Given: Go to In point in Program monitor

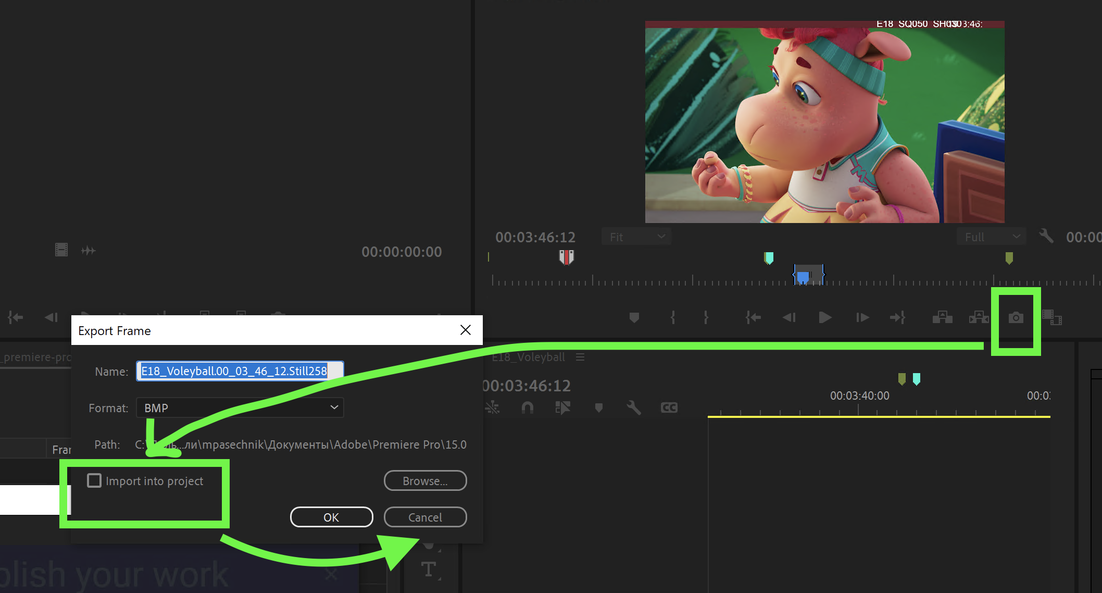Looking at the screenshot, I should [753, 317].
